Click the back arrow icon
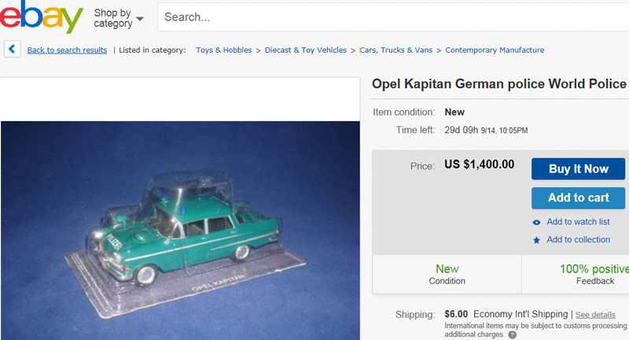The height and width of the screenshot is (340, 629). click(12, 50)
